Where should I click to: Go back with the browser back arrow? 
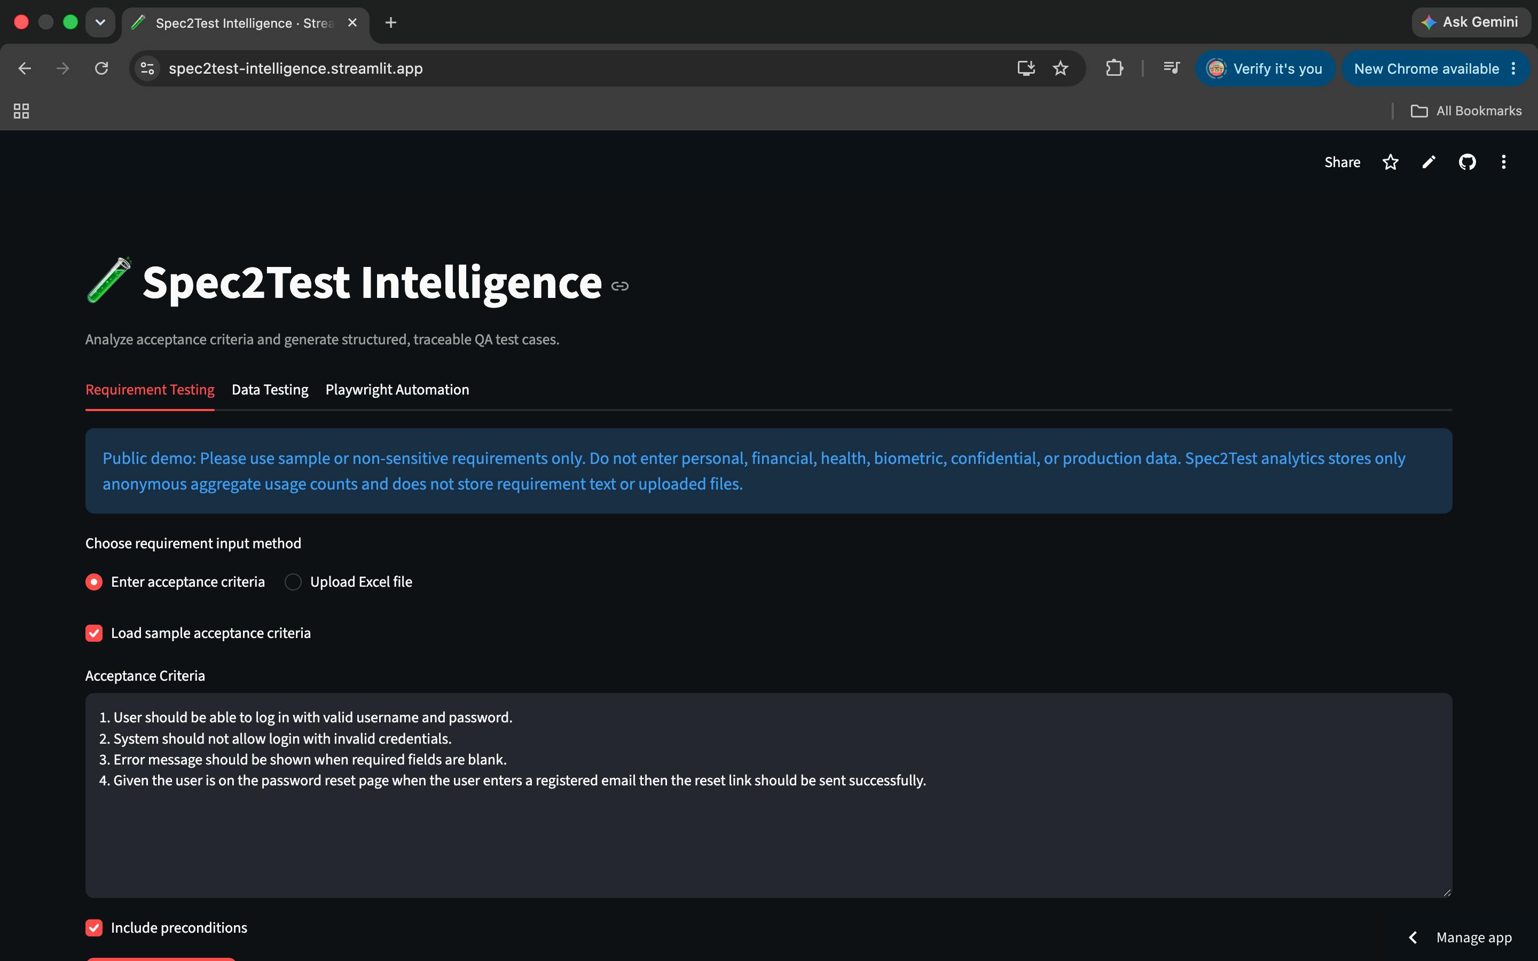tap(25, 68)
